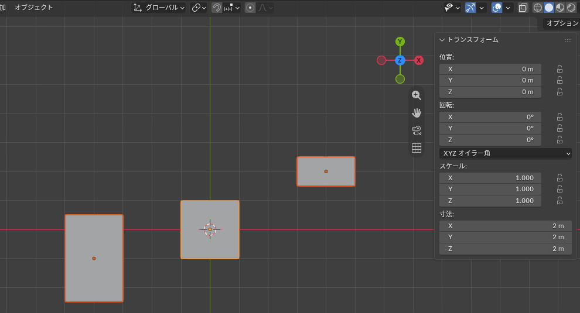580x313 pixels.
Task: Switch to material preview shading
Action: click(560, 8)
